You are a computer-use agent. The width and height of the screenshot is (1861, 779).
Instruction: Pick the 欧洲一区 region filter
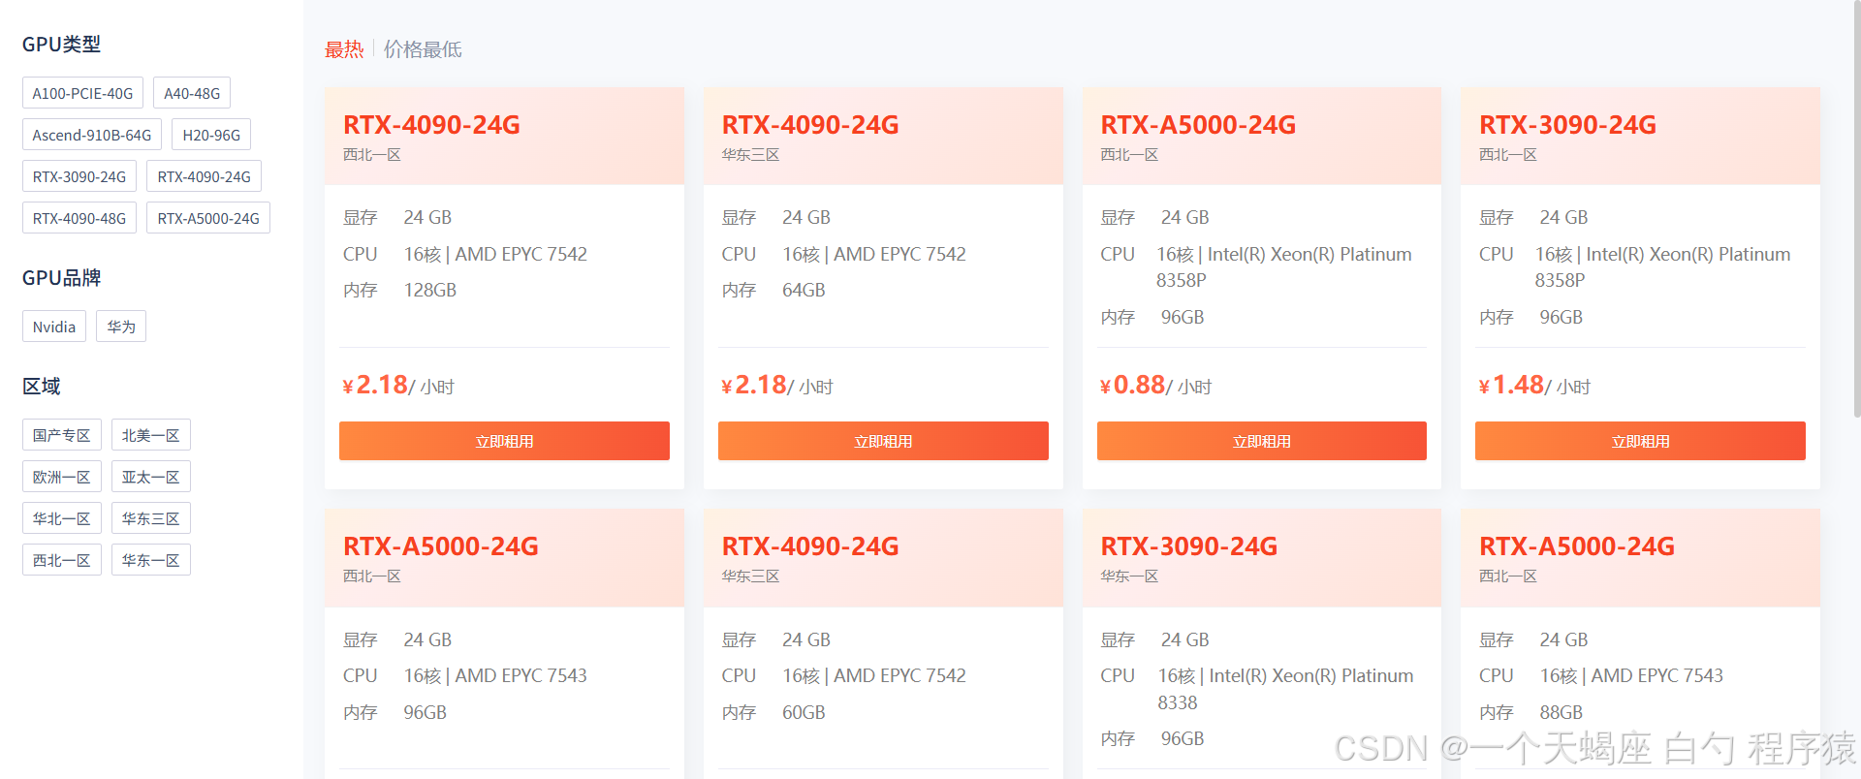61,477
